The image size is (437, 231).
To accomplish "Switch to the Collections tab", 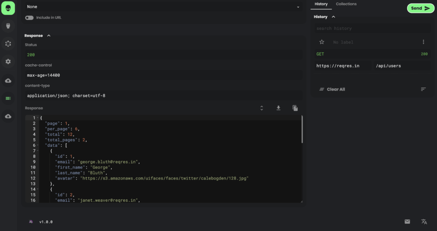I will 346,4.
